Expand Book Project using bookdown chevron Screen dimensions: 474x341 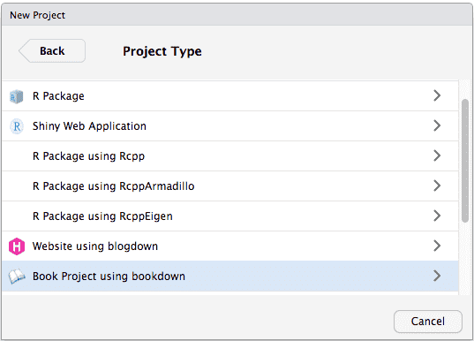point(437,276)
